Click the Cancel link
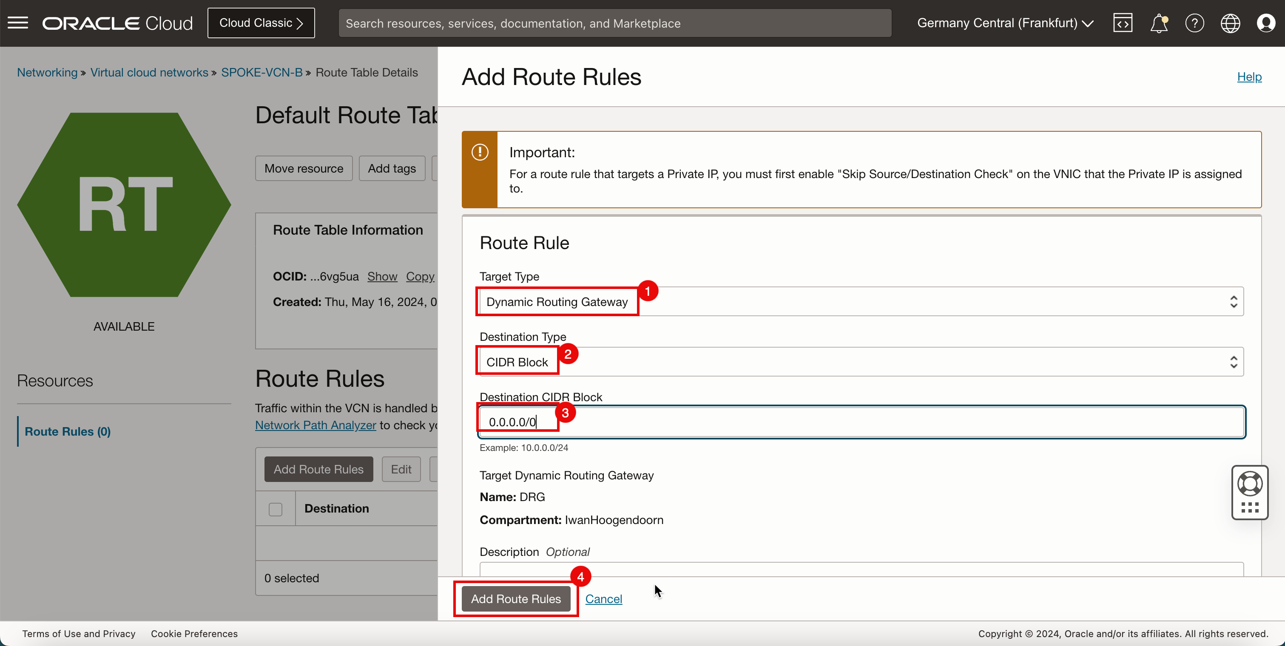 tap(604, 599)
